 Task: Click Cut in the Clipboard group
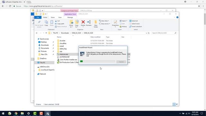click(x=57, y=21)
